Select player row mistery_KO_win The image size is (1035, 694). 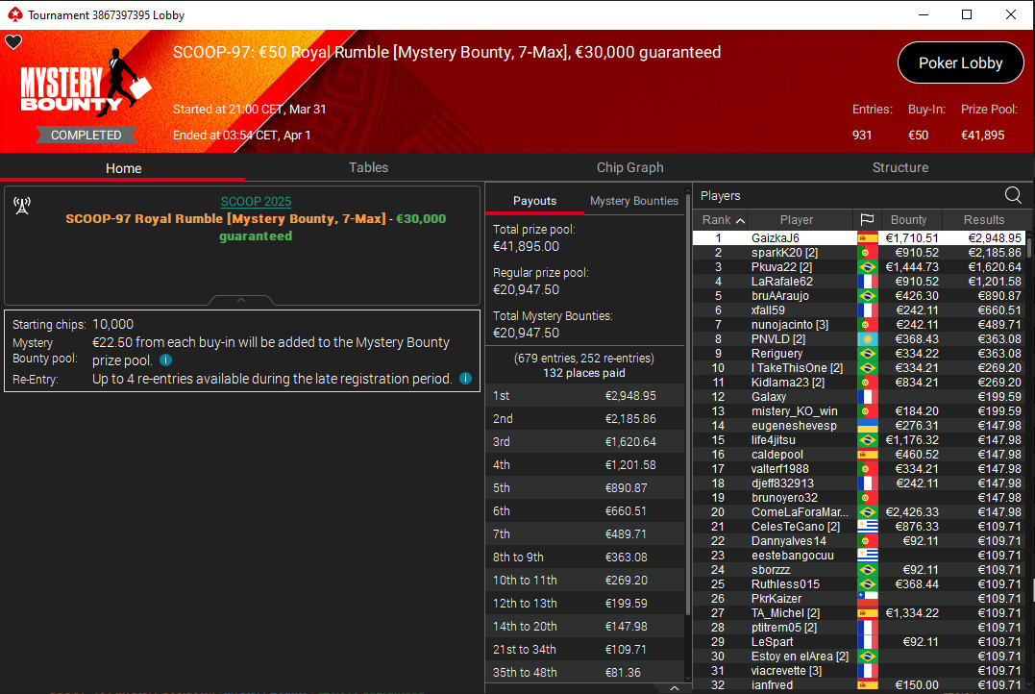(859, 411)
